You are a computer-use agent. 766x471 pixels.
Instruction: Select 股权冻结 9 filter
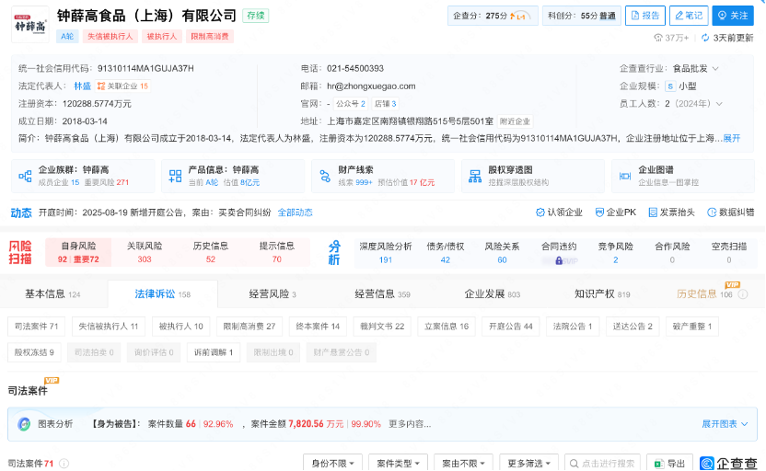[x=34, y=352]
